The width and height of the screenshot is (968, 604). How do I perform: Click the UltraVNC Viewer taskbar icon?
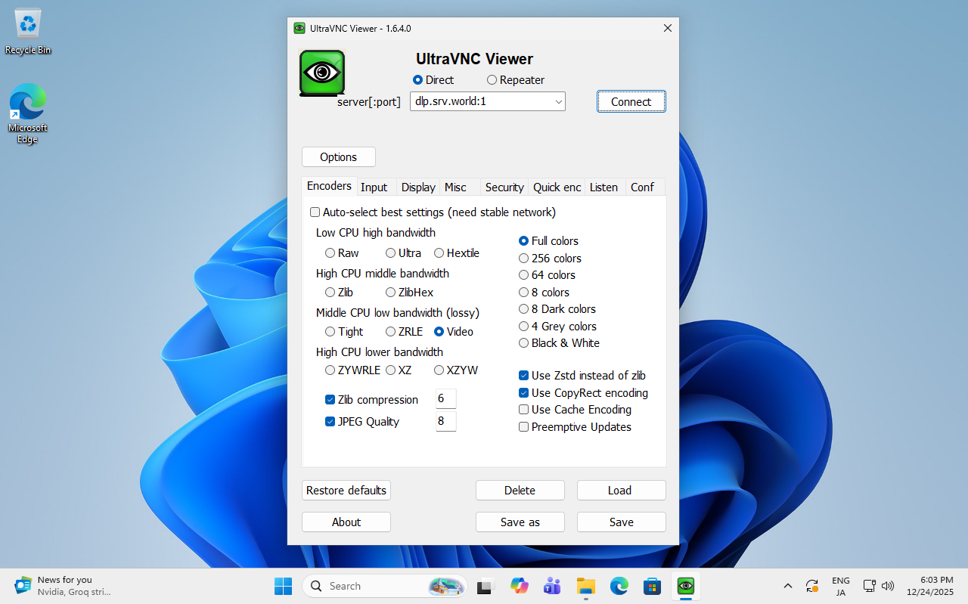(x=685, y=586)
